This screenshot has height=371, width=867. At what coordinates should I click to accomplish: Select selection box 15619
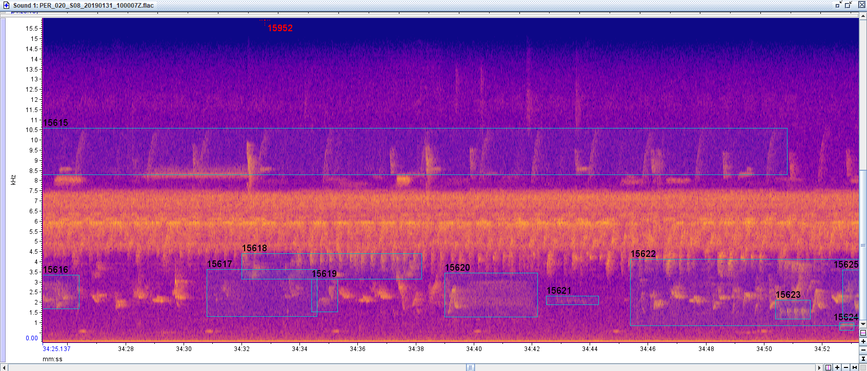(x=325, y=295)
